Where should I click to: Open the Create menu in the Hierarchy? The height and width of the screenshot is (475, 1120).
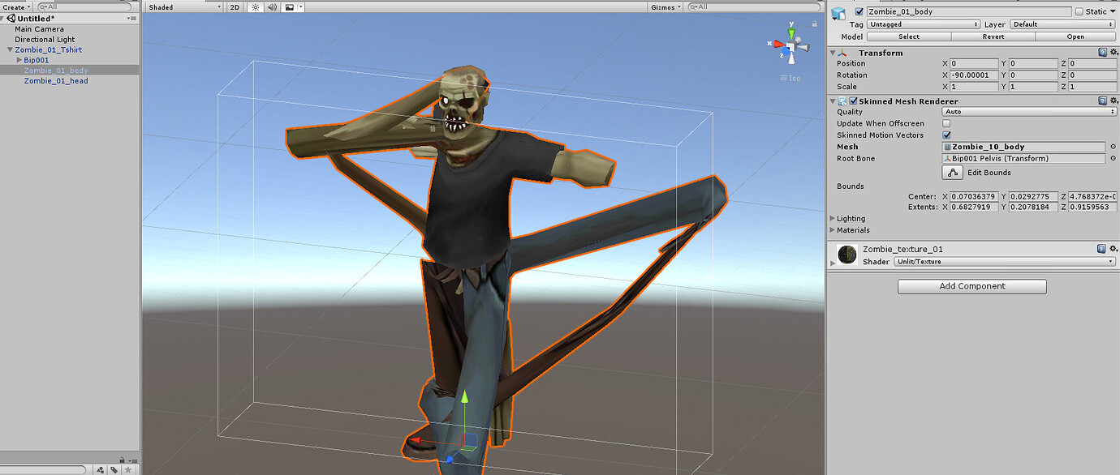13,6
